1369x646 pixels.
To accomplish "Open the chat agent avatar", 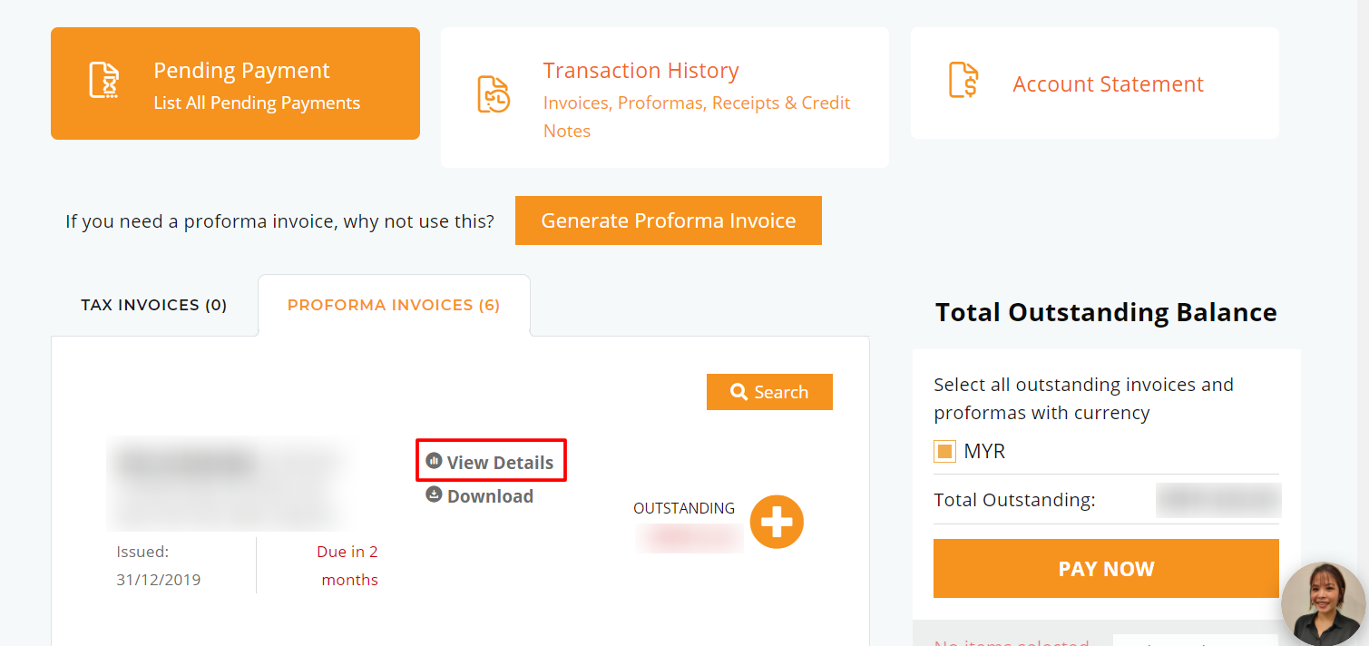I will coord(1324,604).
